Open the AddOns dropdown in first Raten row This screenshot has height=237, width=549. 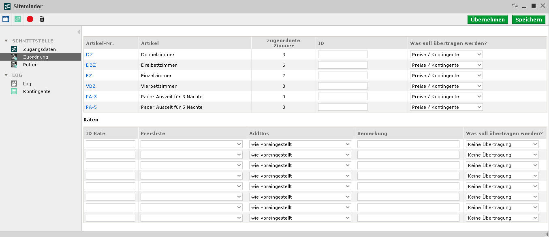click(300, 144)
